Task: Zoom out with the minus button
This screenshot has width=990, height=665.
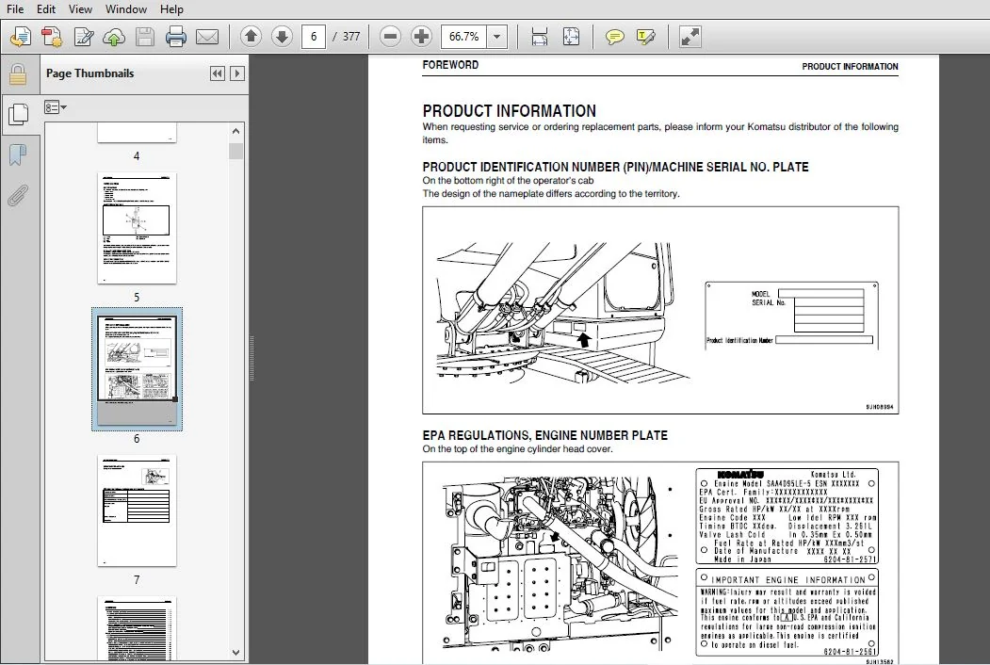Action: 390,37
